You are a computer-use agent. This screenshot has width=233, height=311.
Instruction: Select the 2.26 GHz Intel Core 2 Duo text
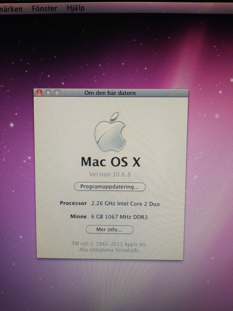coord(125,204)
